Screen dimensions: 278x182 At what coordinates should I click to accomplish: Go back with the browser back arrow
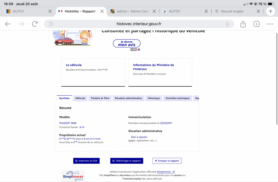pos(8,24)
